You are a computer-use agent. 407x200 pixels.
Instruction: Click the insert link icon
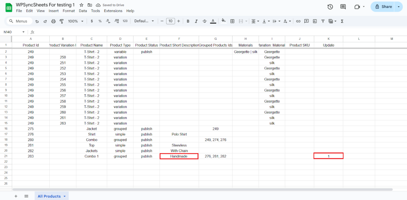click(298, 21)
